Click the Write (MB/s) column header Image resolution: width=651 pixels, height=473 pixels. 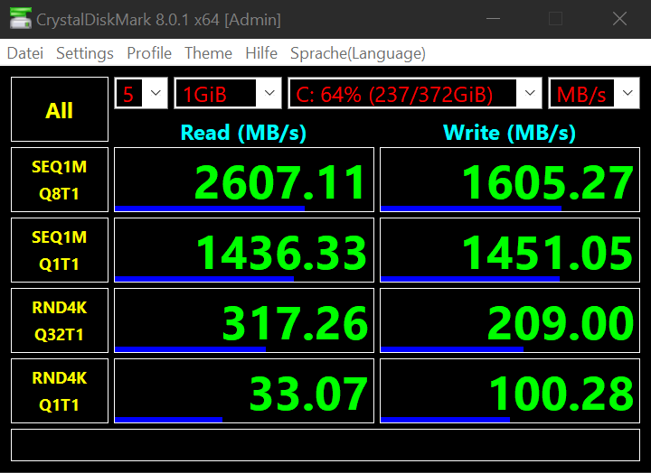click(x=509, y=133)
